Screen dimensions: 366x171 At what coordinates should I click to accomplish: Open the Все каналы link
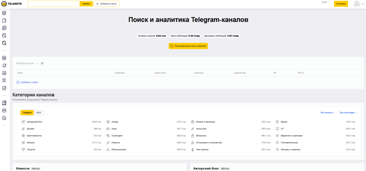coord(327,113)
